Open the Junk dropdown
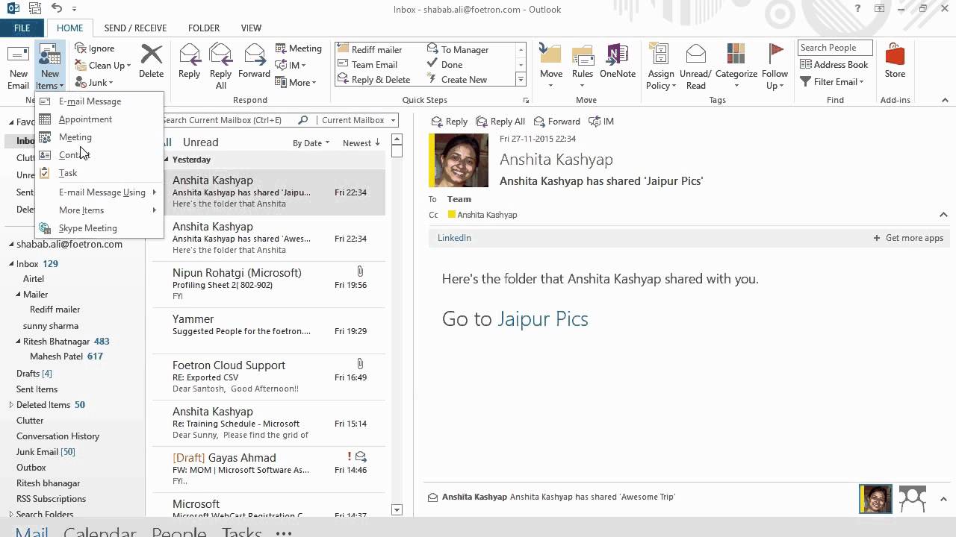 click(94, 83)
